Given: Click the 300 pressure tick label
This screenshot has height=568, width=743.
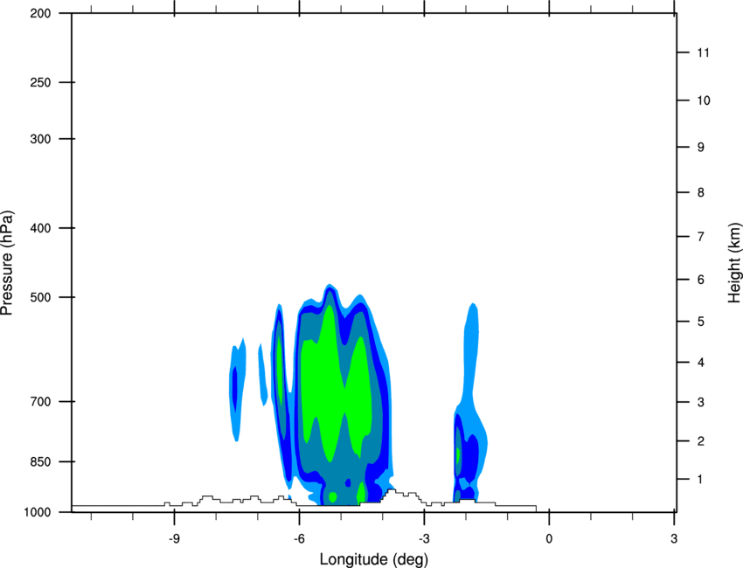Looking at the screenshot, I should click(40, 139).
